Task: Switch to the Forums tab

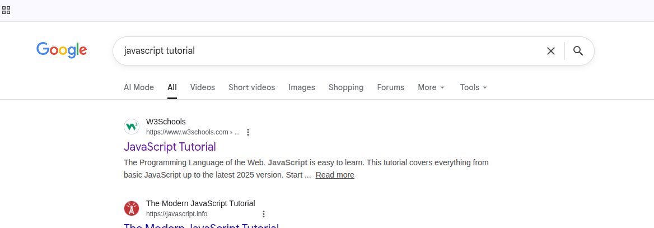Action: (x=390, y=87)
